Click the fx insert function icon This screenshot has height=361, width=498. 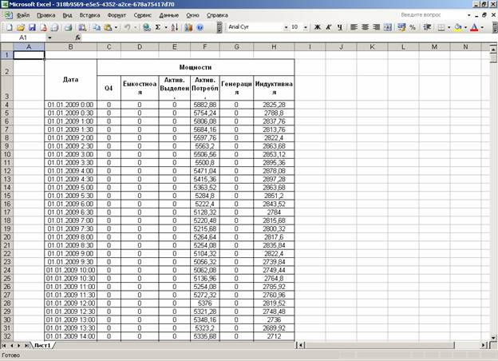pyautogui.click(x=78, y=38)
